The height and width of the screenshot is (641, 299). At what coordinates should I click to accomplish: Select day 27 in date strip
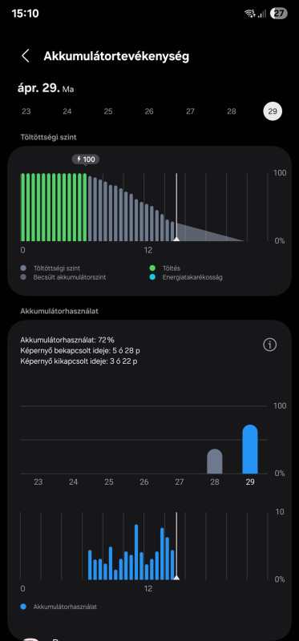190,111
